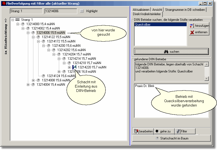Click the strand line icon next to Strang: 1
Viewport: 217px width, 150px height.
point(18,20)
